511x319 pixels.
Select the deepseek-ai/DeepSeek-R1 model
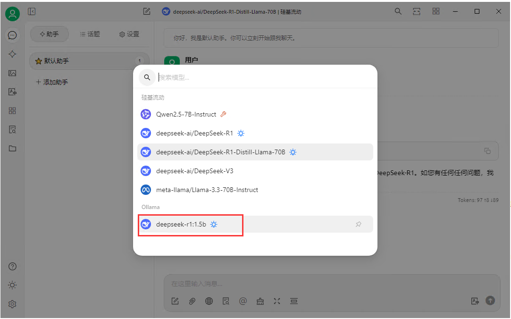255,133
